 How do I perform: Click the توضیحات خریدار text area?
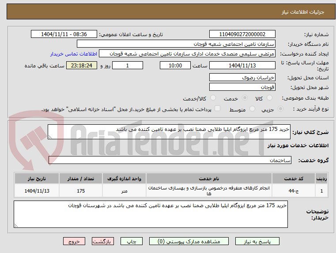151,214
